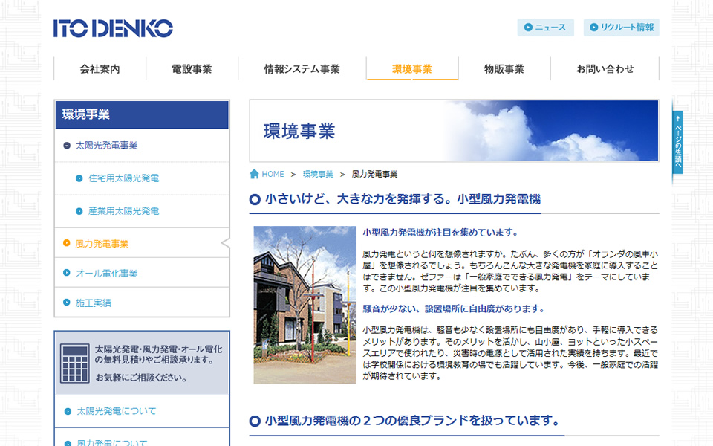Image resolution: width=713 pixels, height=446 pixels.
Task: Click the home icon in breadcrumb
Action: (x=254, y=174)
